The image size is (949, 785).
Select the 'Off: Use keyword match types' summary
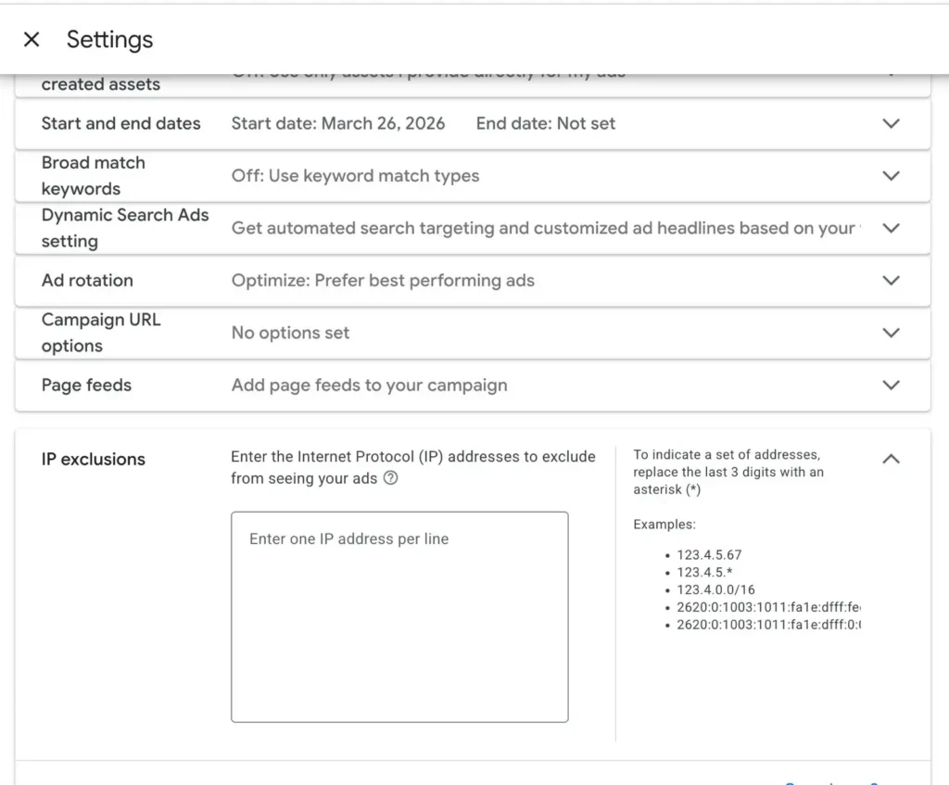pyautogui.click(x=355, y=175)
